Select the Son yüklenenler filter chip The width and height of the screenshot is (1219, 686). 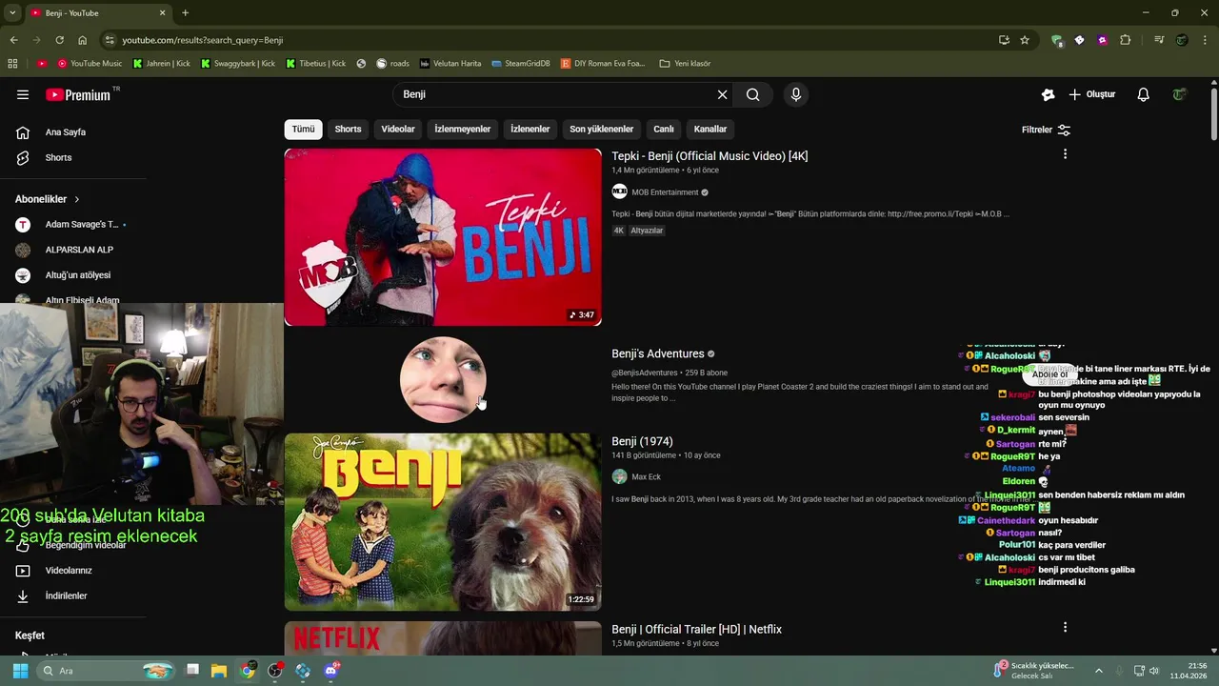coord(601,129)
